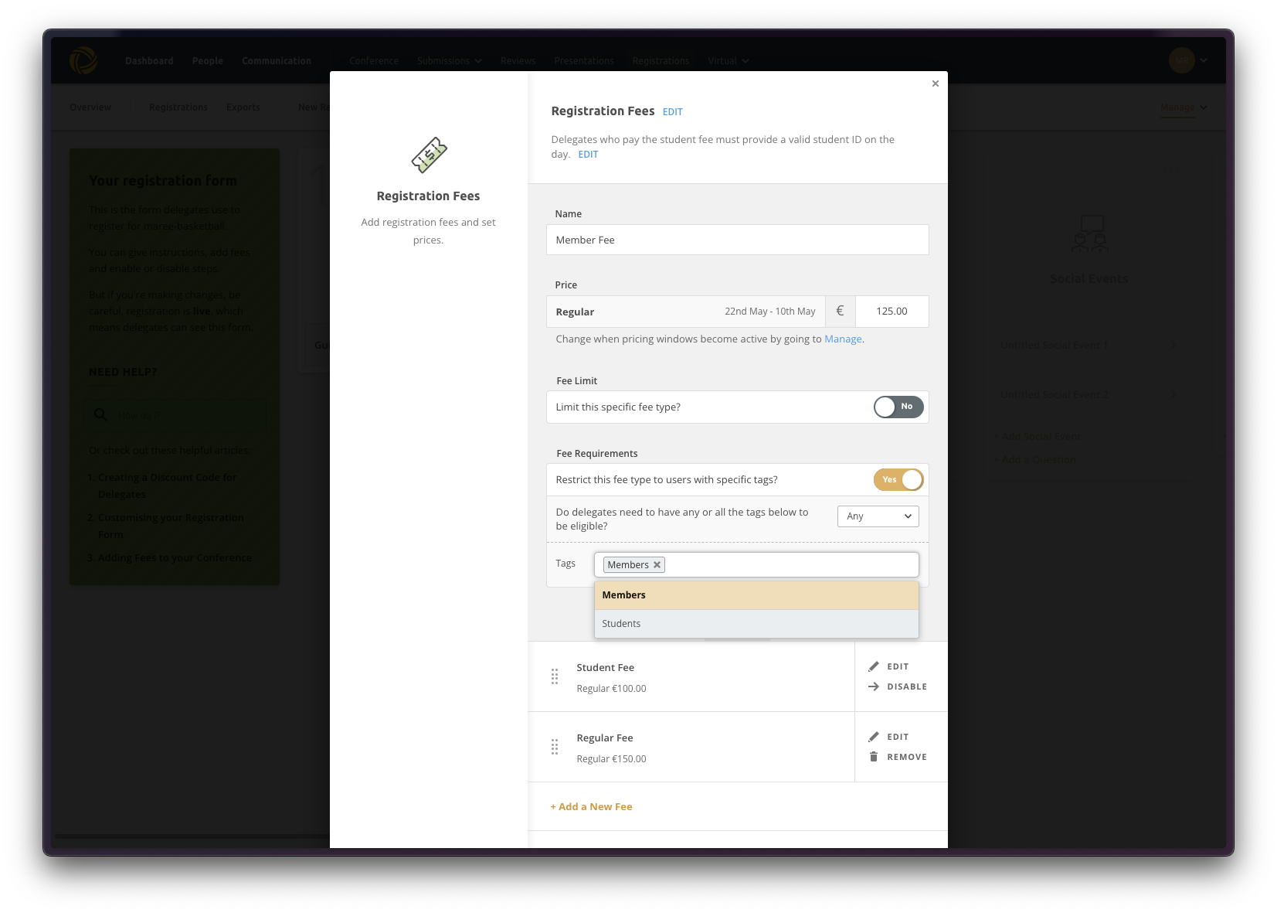
Task: Click EDIT link after student ID description
Action: click(x=588, y=155)
